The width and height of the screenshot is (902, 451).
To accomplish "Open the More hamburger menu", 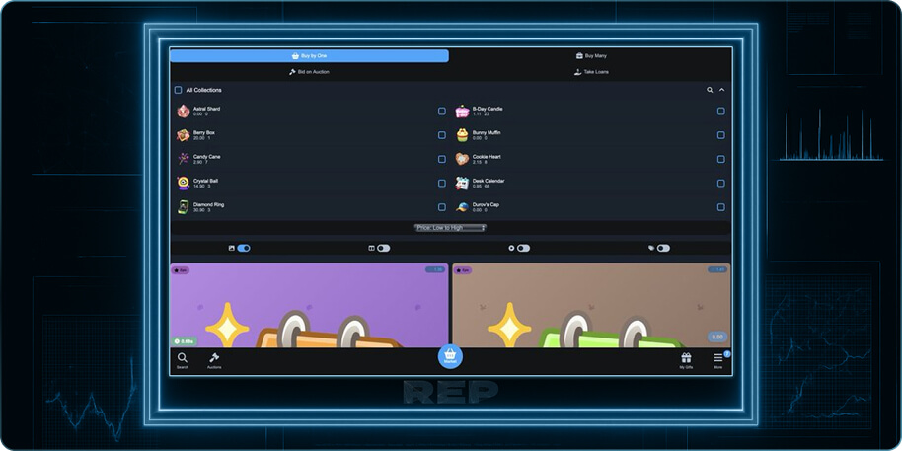I will pos(718,359).
